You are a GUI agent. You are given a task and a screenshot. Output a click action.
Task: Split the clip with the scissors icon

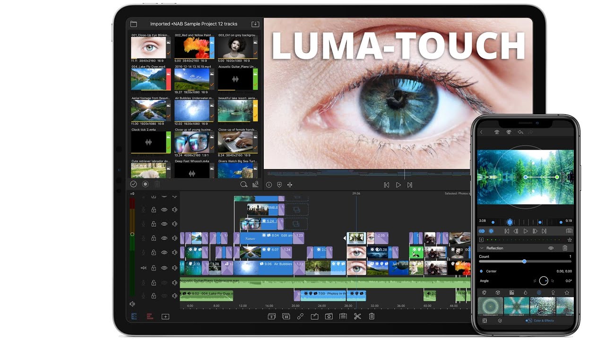357,316
